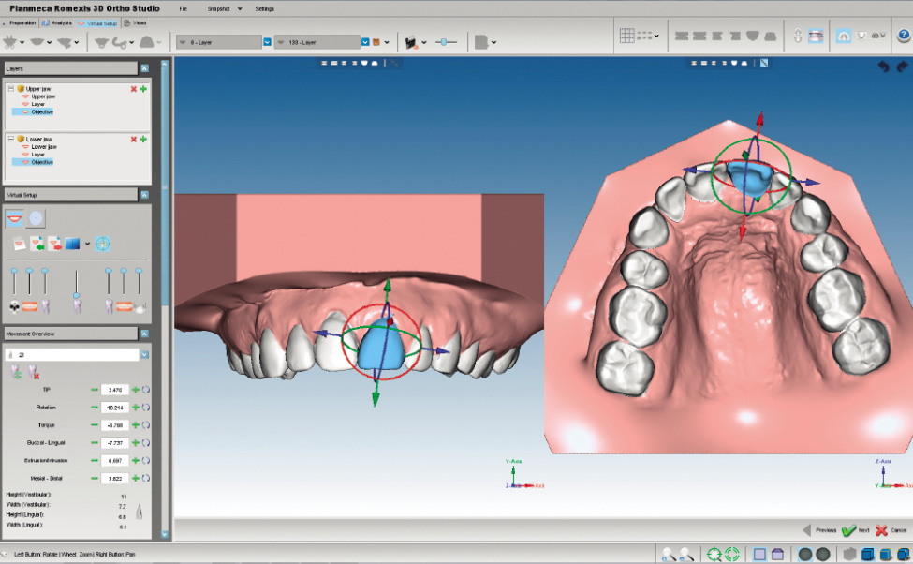Click the globe icon in Virtual Setup
Screen dimensions: 913x564
click(103, 244)
